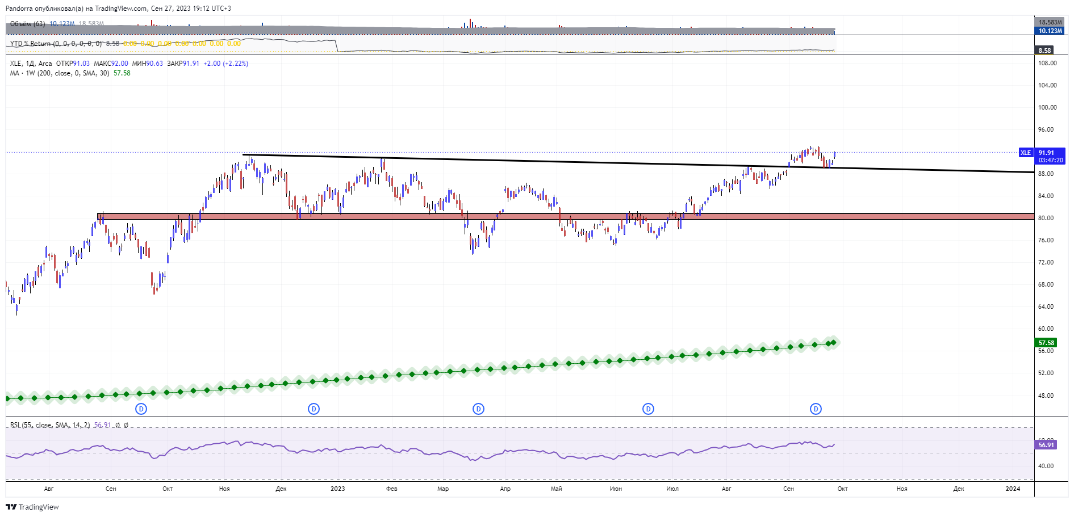Screen dimensions: 1074x517
Task: Select the 'MA · 1W (200, close, 0, SMA, 30)' legend
Action: tap(60, 73)
